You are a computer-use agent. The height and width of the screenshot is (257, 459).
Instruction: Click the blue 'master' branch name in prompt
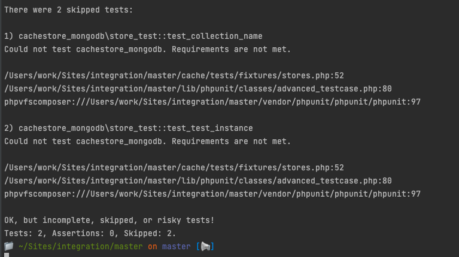176,247
